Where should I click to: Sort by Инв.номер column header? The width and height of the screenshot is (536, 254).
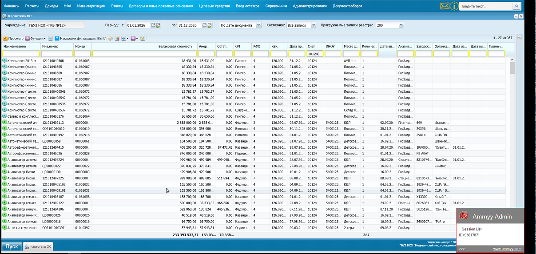point(57,46)
